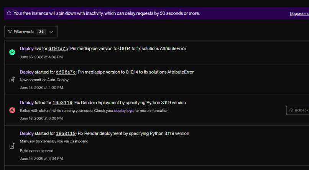The width and height of the screenshot is (309, 170).
Task: Open commit df0fa7c in deploy started entry
Action: (66, 72)
